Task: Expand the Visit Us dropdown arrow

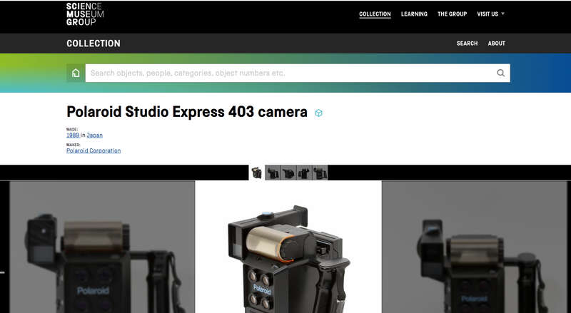Action: coord(503,14)
